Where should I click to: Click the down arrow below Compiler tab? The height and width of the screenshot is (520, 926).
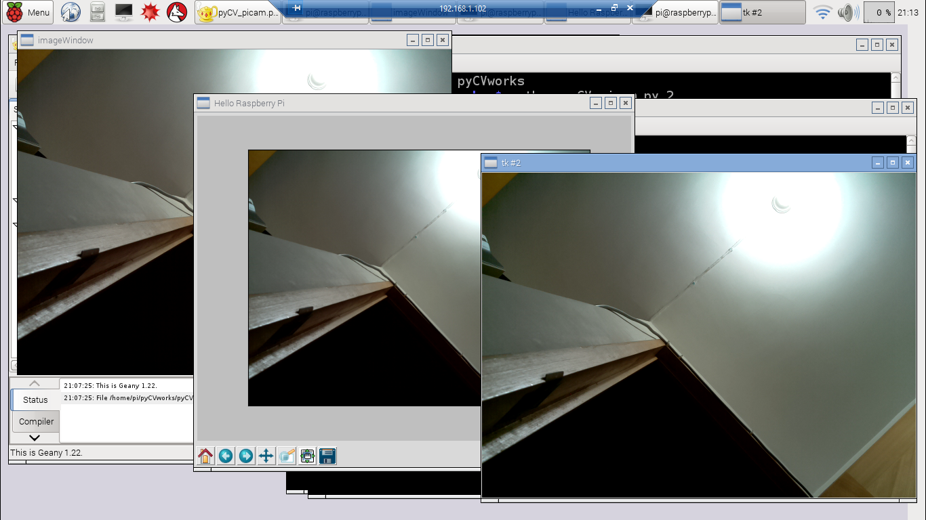pyautogui.click(x=35, y=438)
